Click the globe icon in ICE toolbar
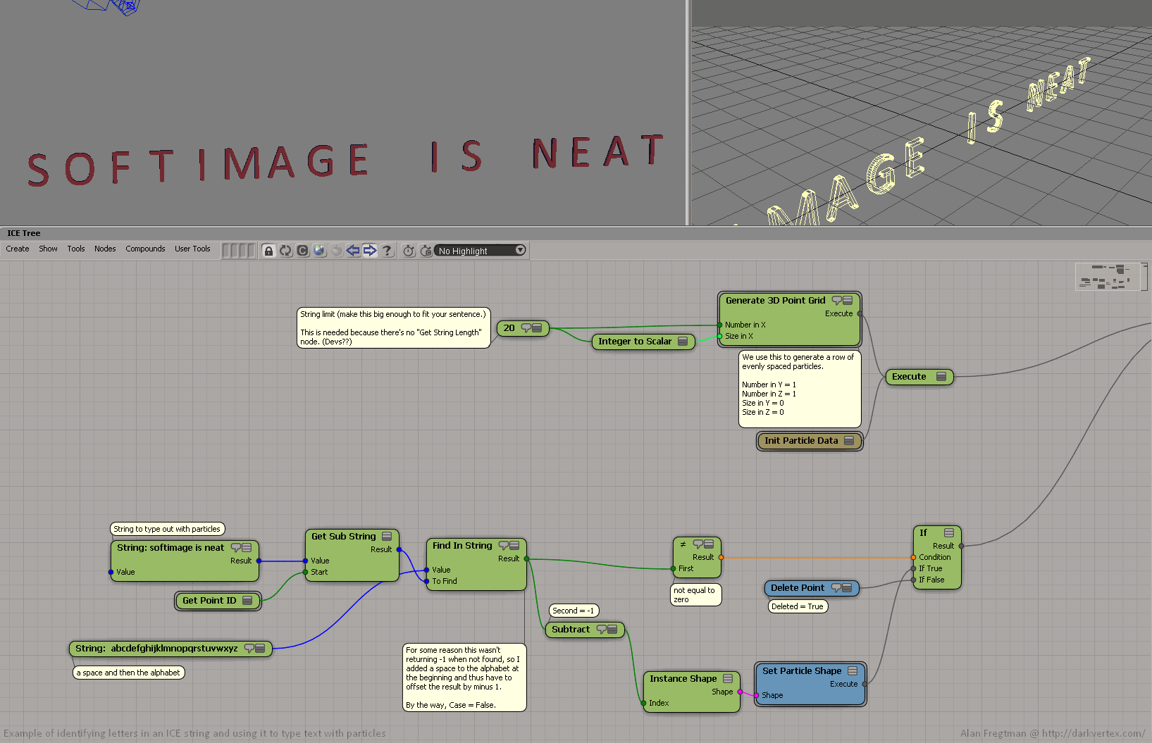 [319, 251]
